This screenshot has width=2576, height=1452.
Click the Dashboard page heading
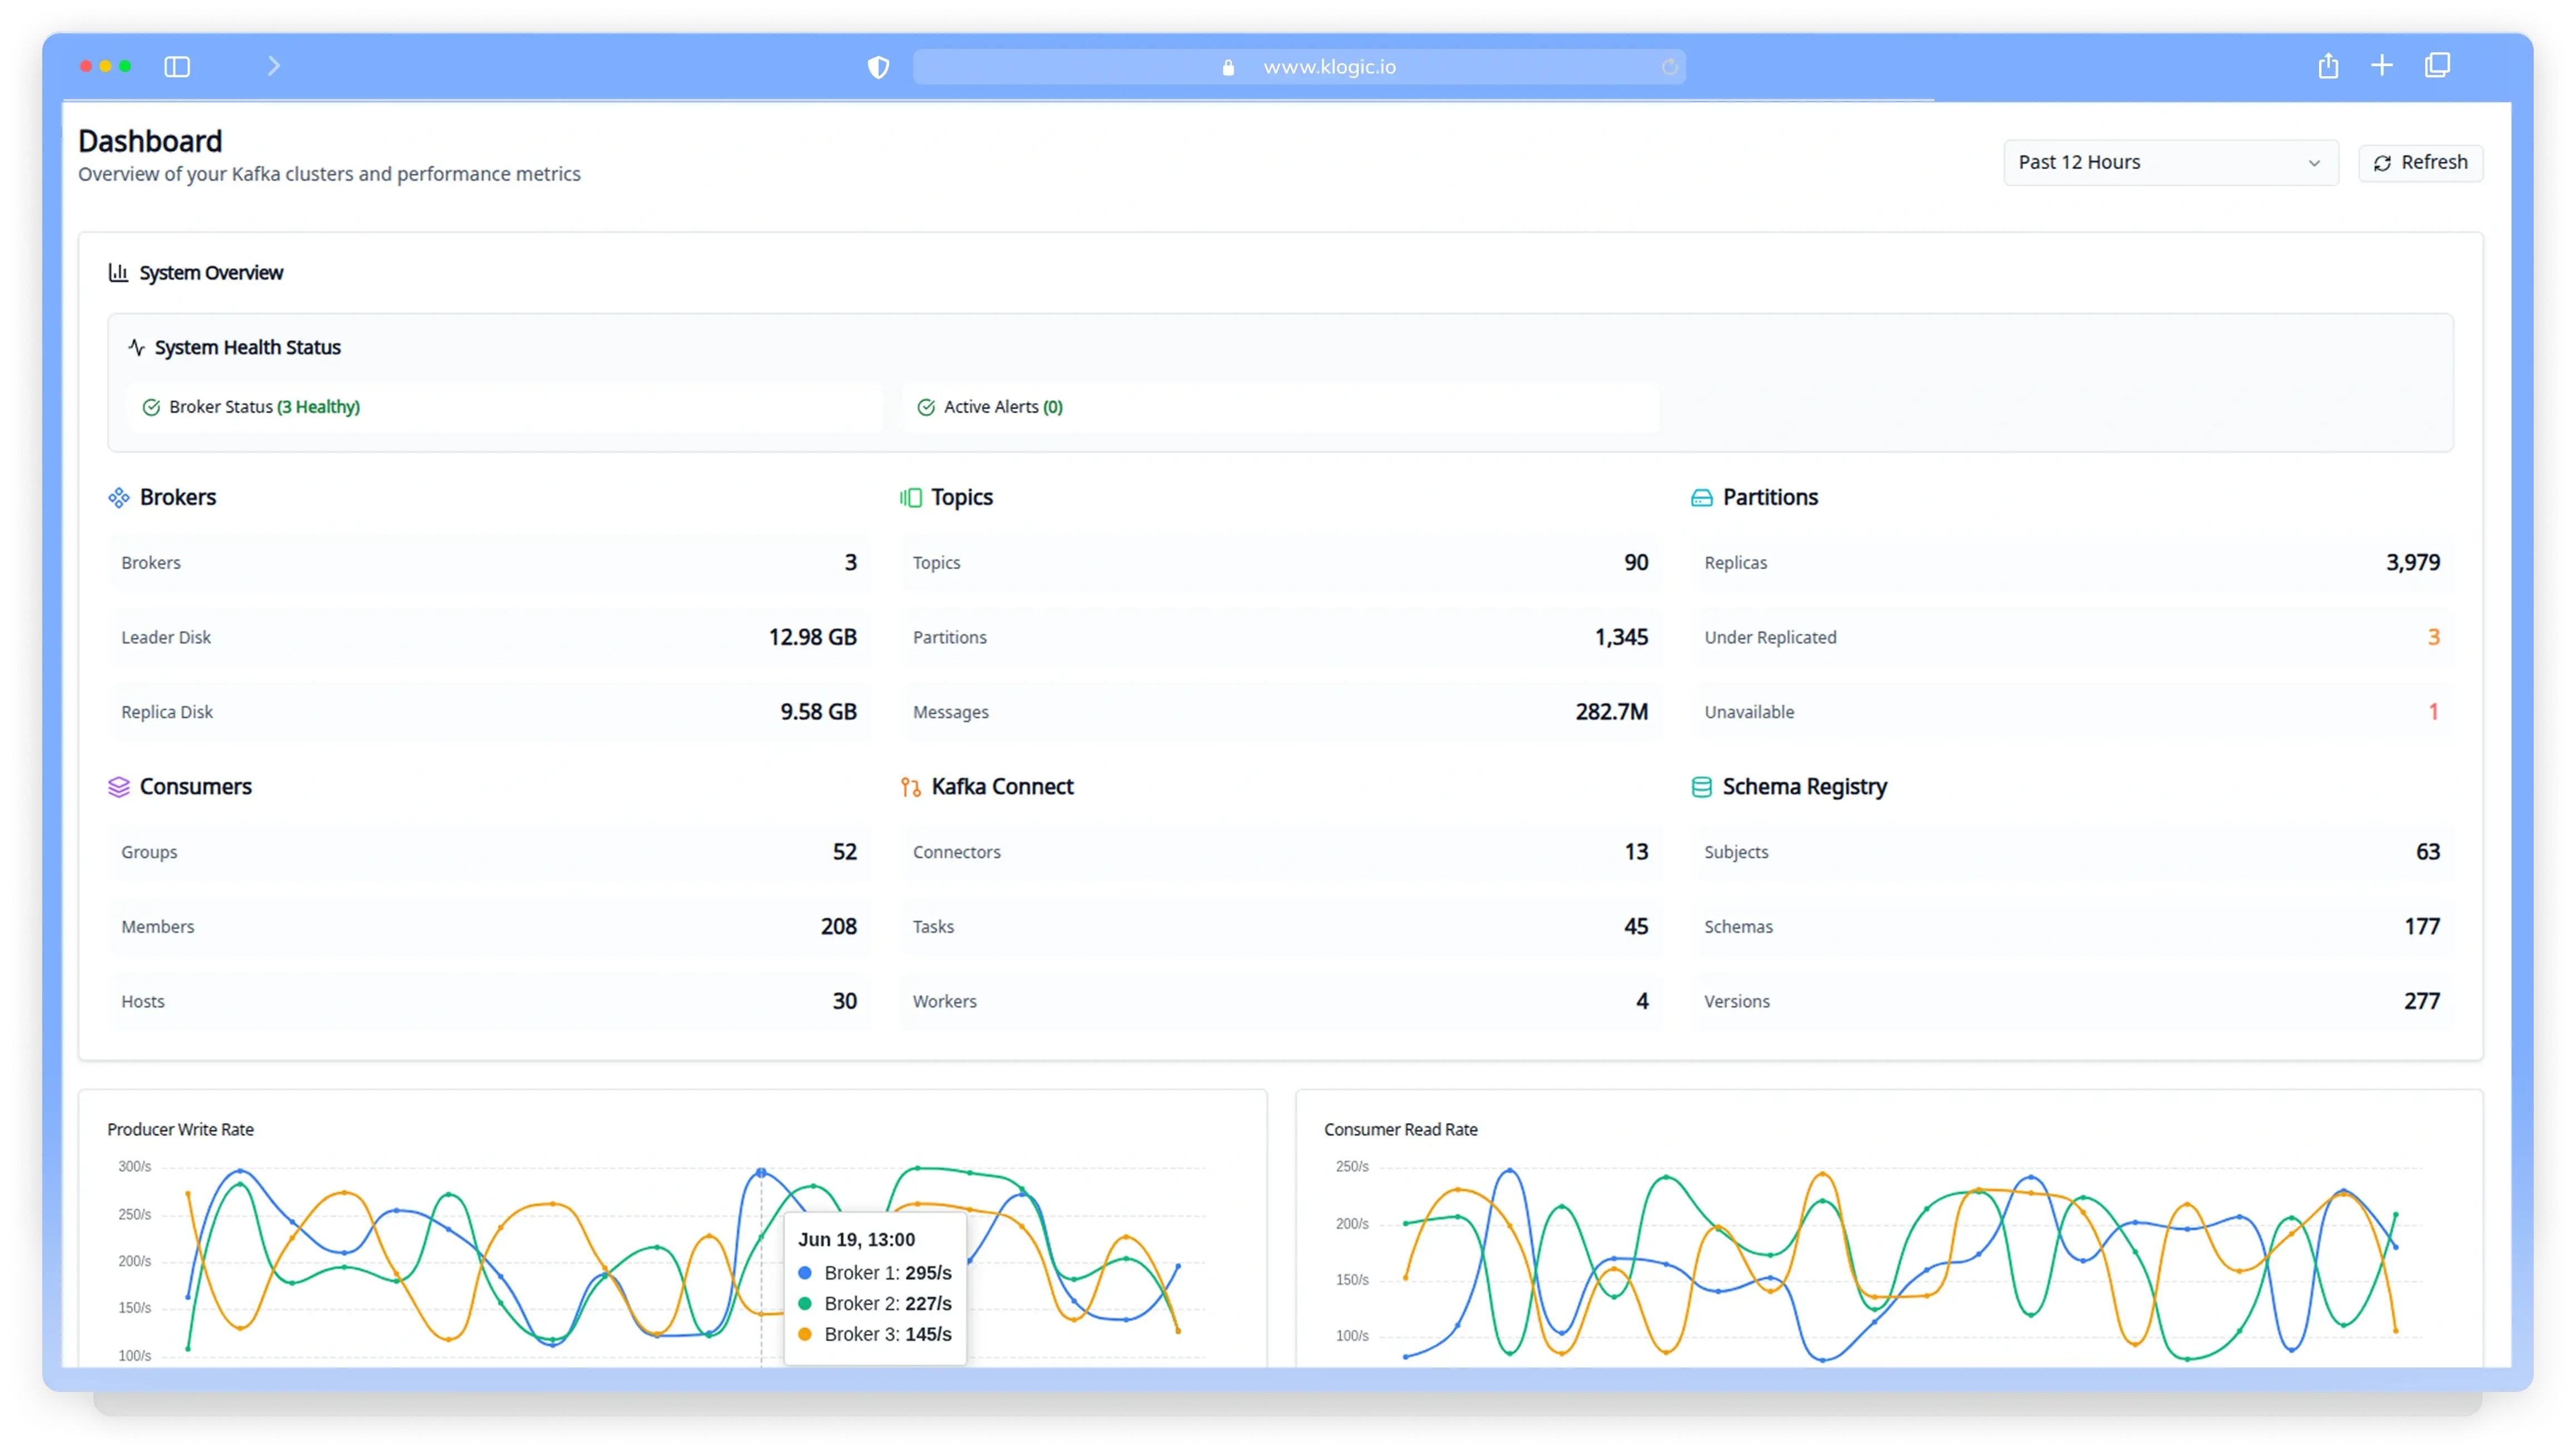coord(150,142)
